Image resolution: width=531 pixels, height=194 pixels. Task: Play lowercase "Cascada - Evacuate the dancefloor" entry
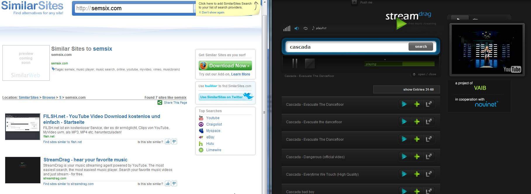pos(404,121)
